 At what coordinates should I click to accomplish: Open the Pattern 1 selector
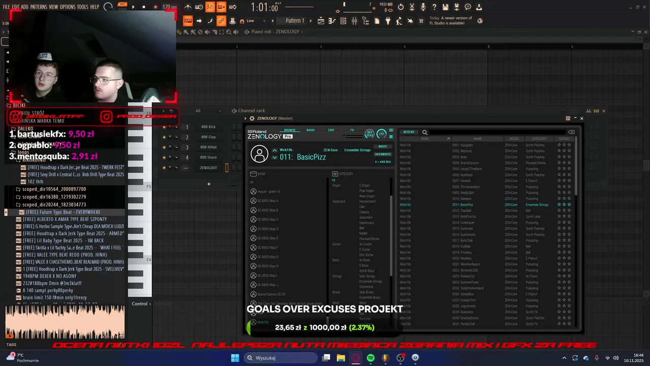(x=295, y=21)
